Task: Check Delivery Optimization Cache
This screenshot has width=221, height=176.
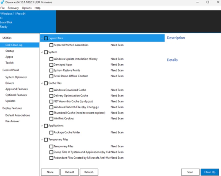Action: click(x=51, y=96)
